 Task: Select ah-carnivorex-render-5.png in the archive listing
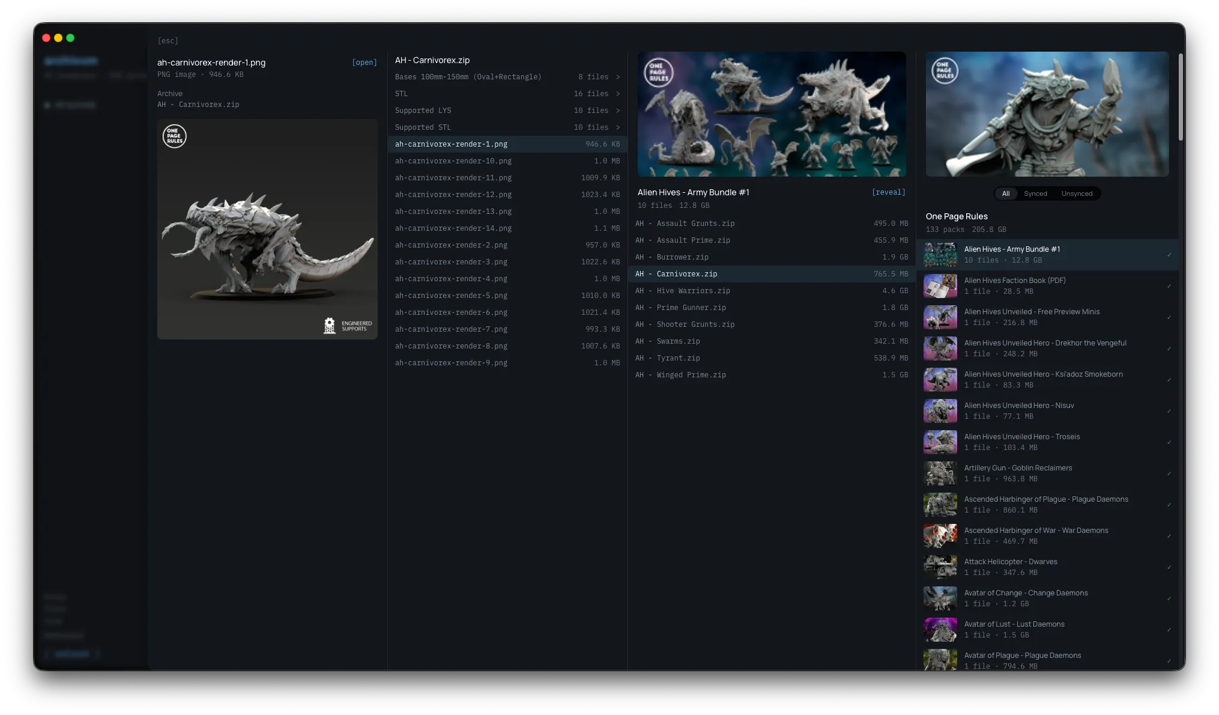[x=507, y=296]
